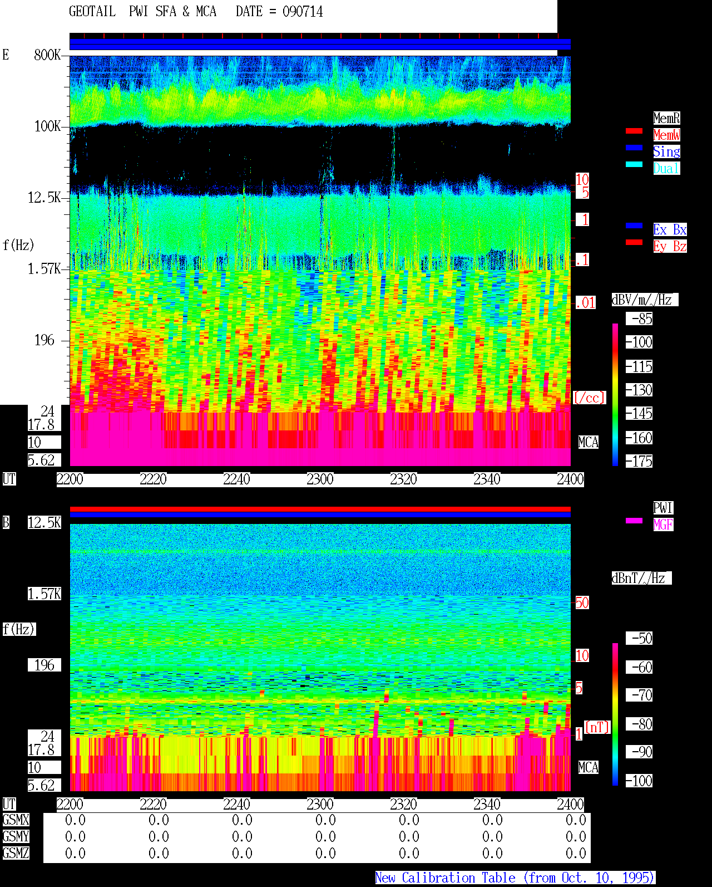This screenshot has width=712, height=887.
Task: Click the GSMX row label
Action: (16, 820)
